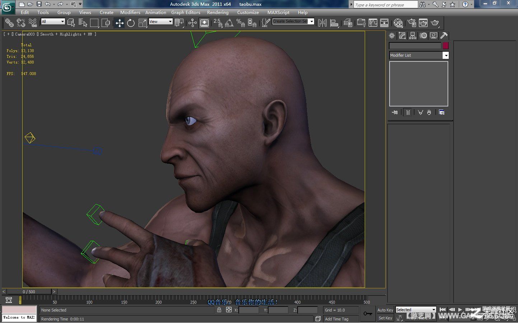Viewport: 518px width, 323px height.
Task: Open the Rendered Frame Window icon
Action: tap(423, 23)
